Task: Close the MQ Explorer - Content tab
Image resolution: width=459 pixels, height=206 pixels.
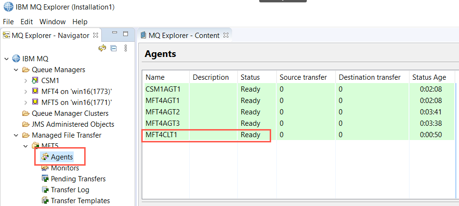Action: coord(225,35)
